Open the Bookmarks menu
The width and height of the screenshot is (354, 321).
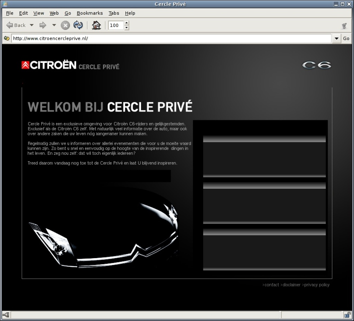[x=90, y=13]
